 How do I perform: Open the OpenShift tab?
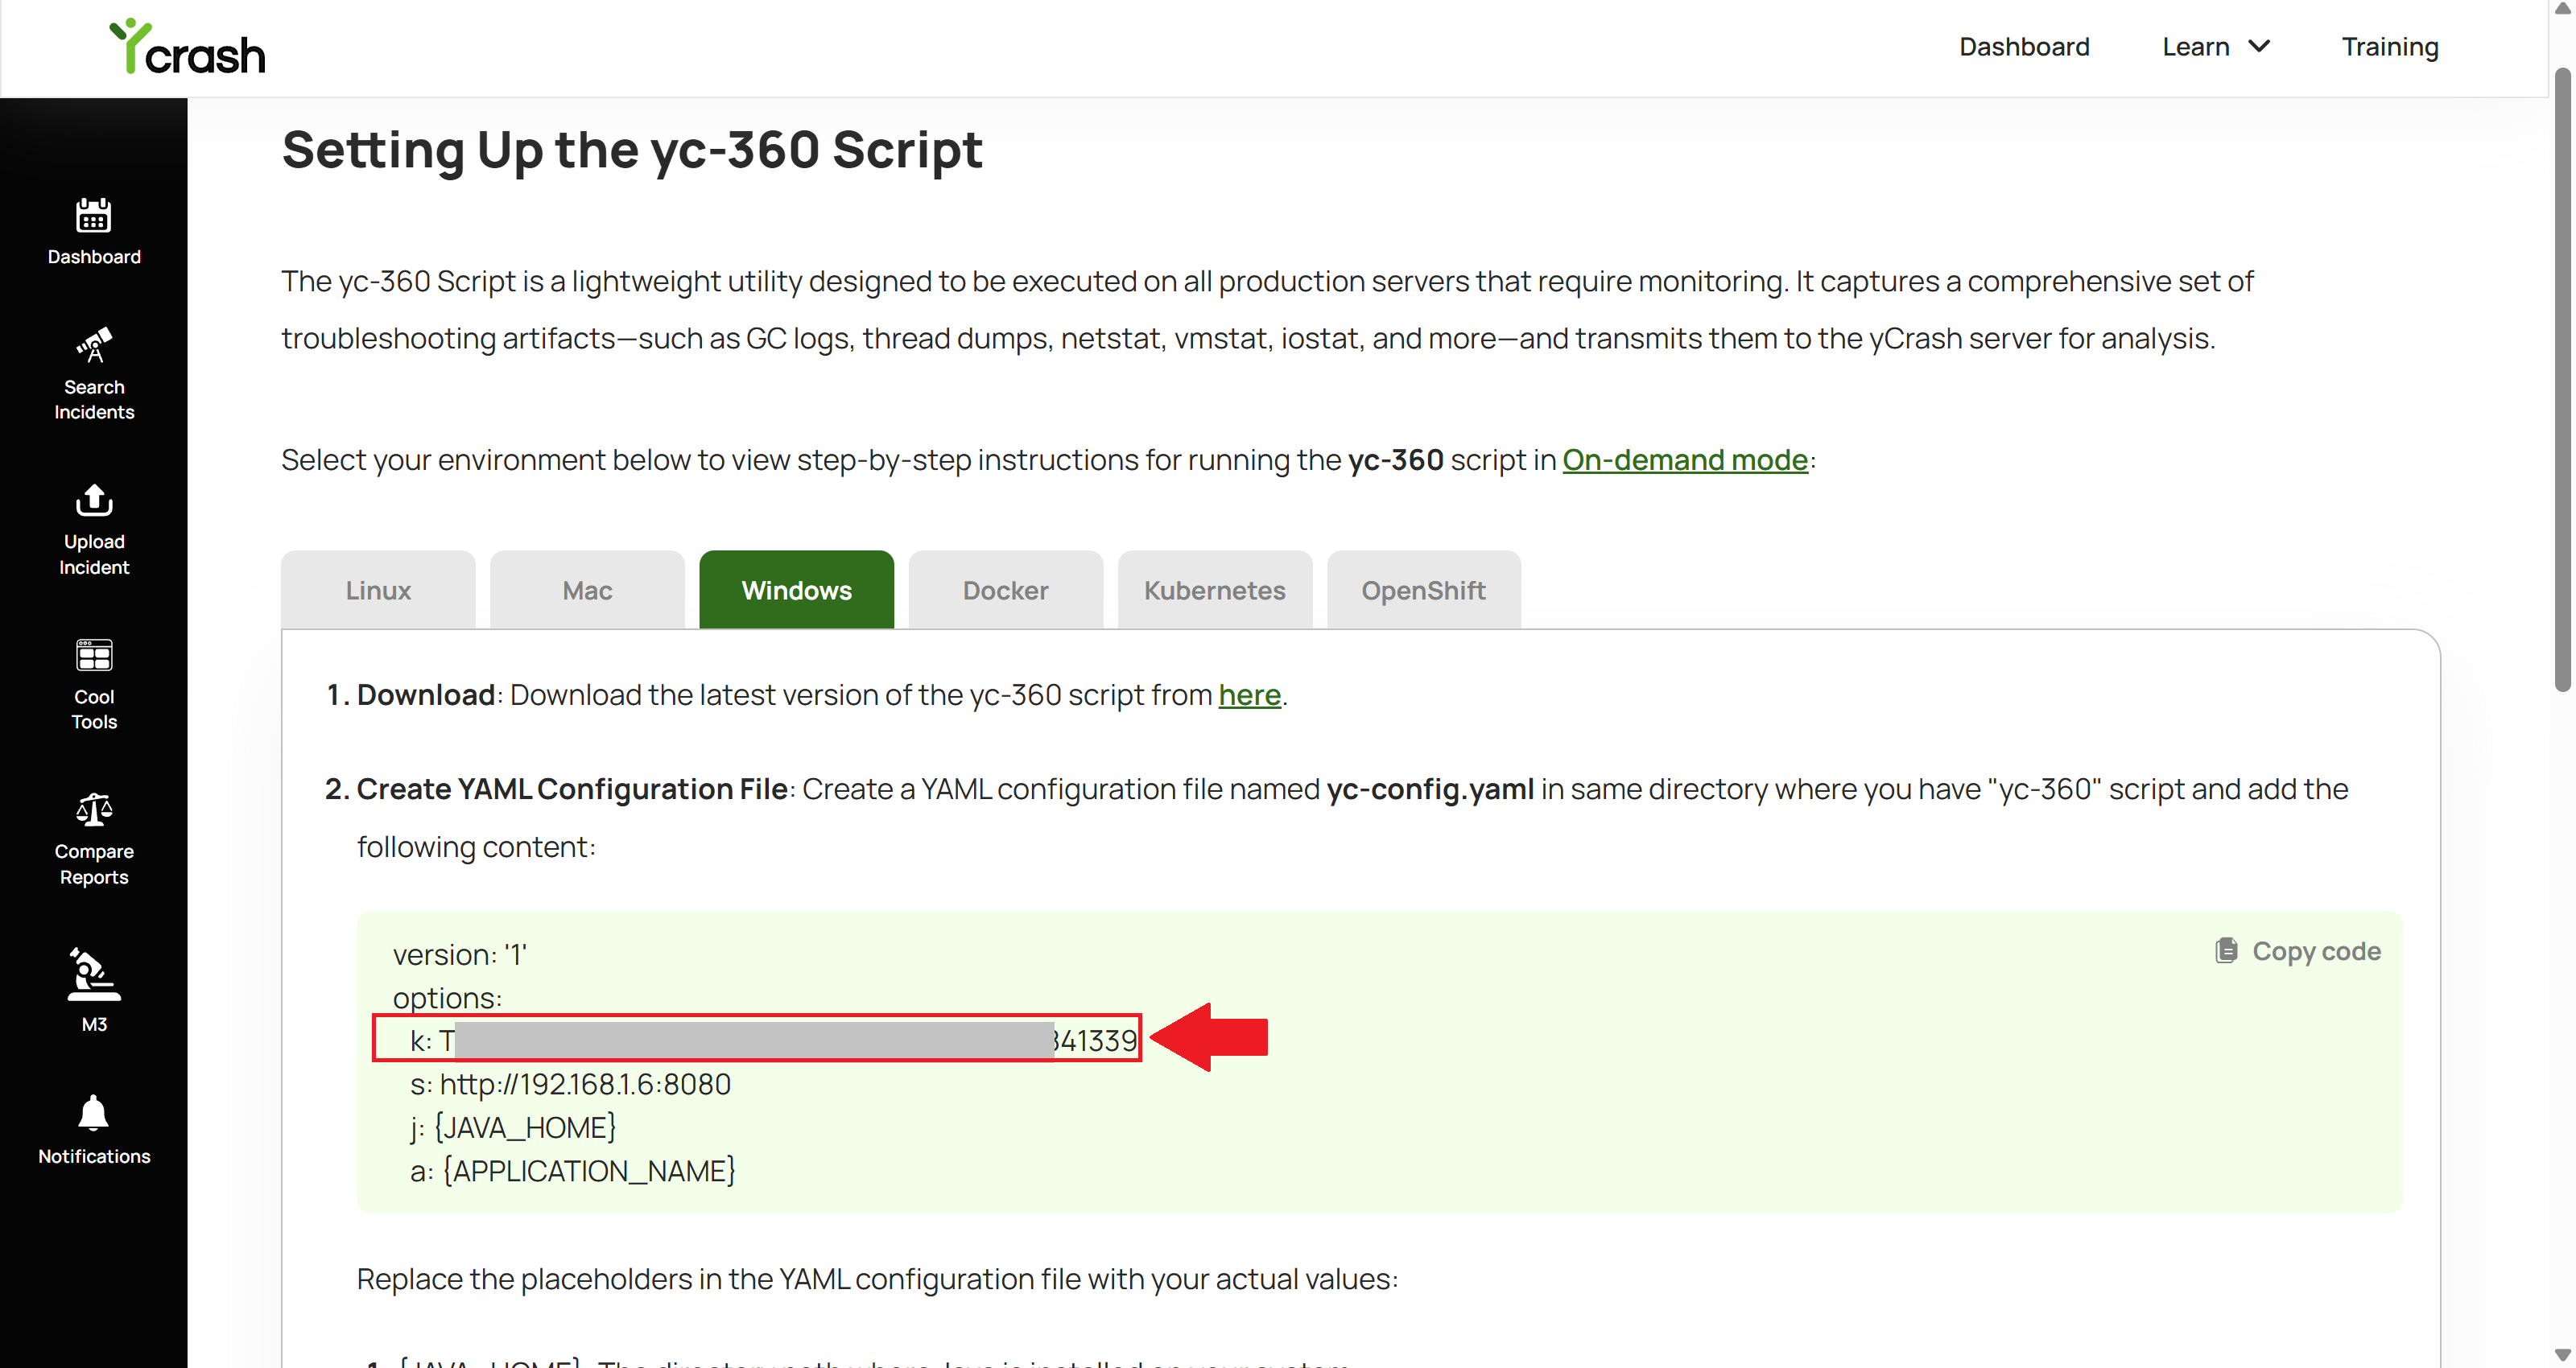tap(1424, 590)
